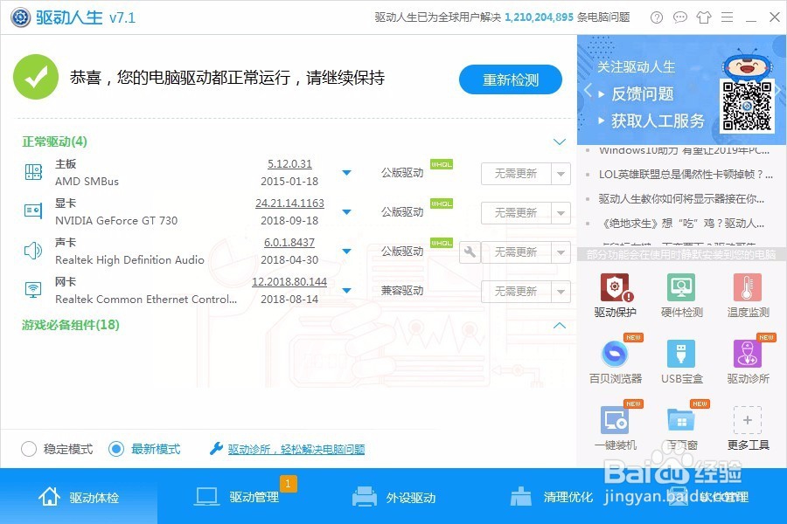Open news link 《绝地求生》想"吃"鸡
This screenshot has height=524, width=787.
point(681,224)
